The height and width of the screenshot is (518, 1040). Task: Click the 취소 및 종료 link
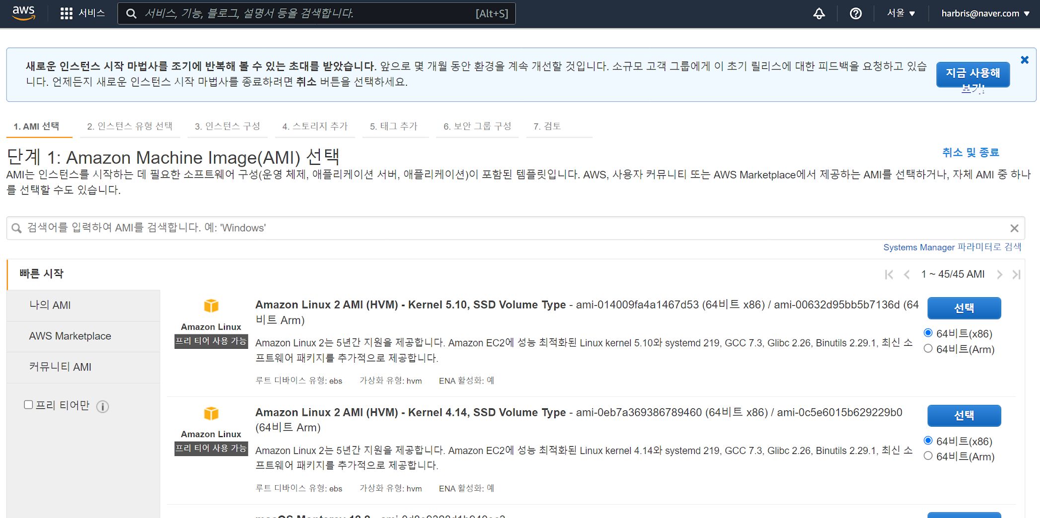(970, 152)
